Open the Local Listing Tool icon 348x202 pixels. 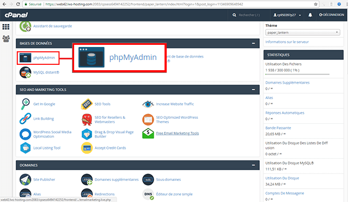click(25, 148)
